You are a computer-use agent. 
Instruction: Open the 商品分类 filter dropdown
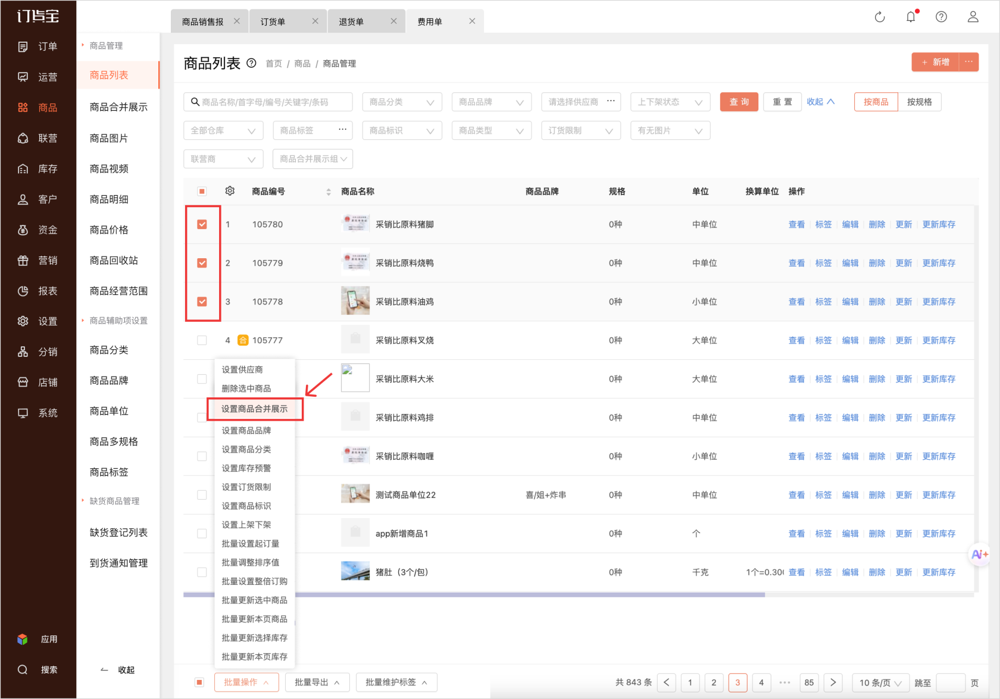tap(402, 102)
